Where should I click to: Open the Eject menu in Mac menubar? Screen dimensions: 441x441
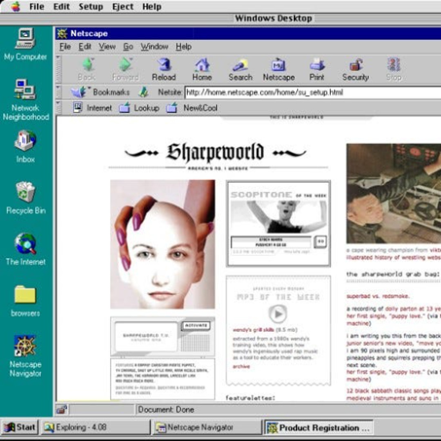(x=123, y=7)
